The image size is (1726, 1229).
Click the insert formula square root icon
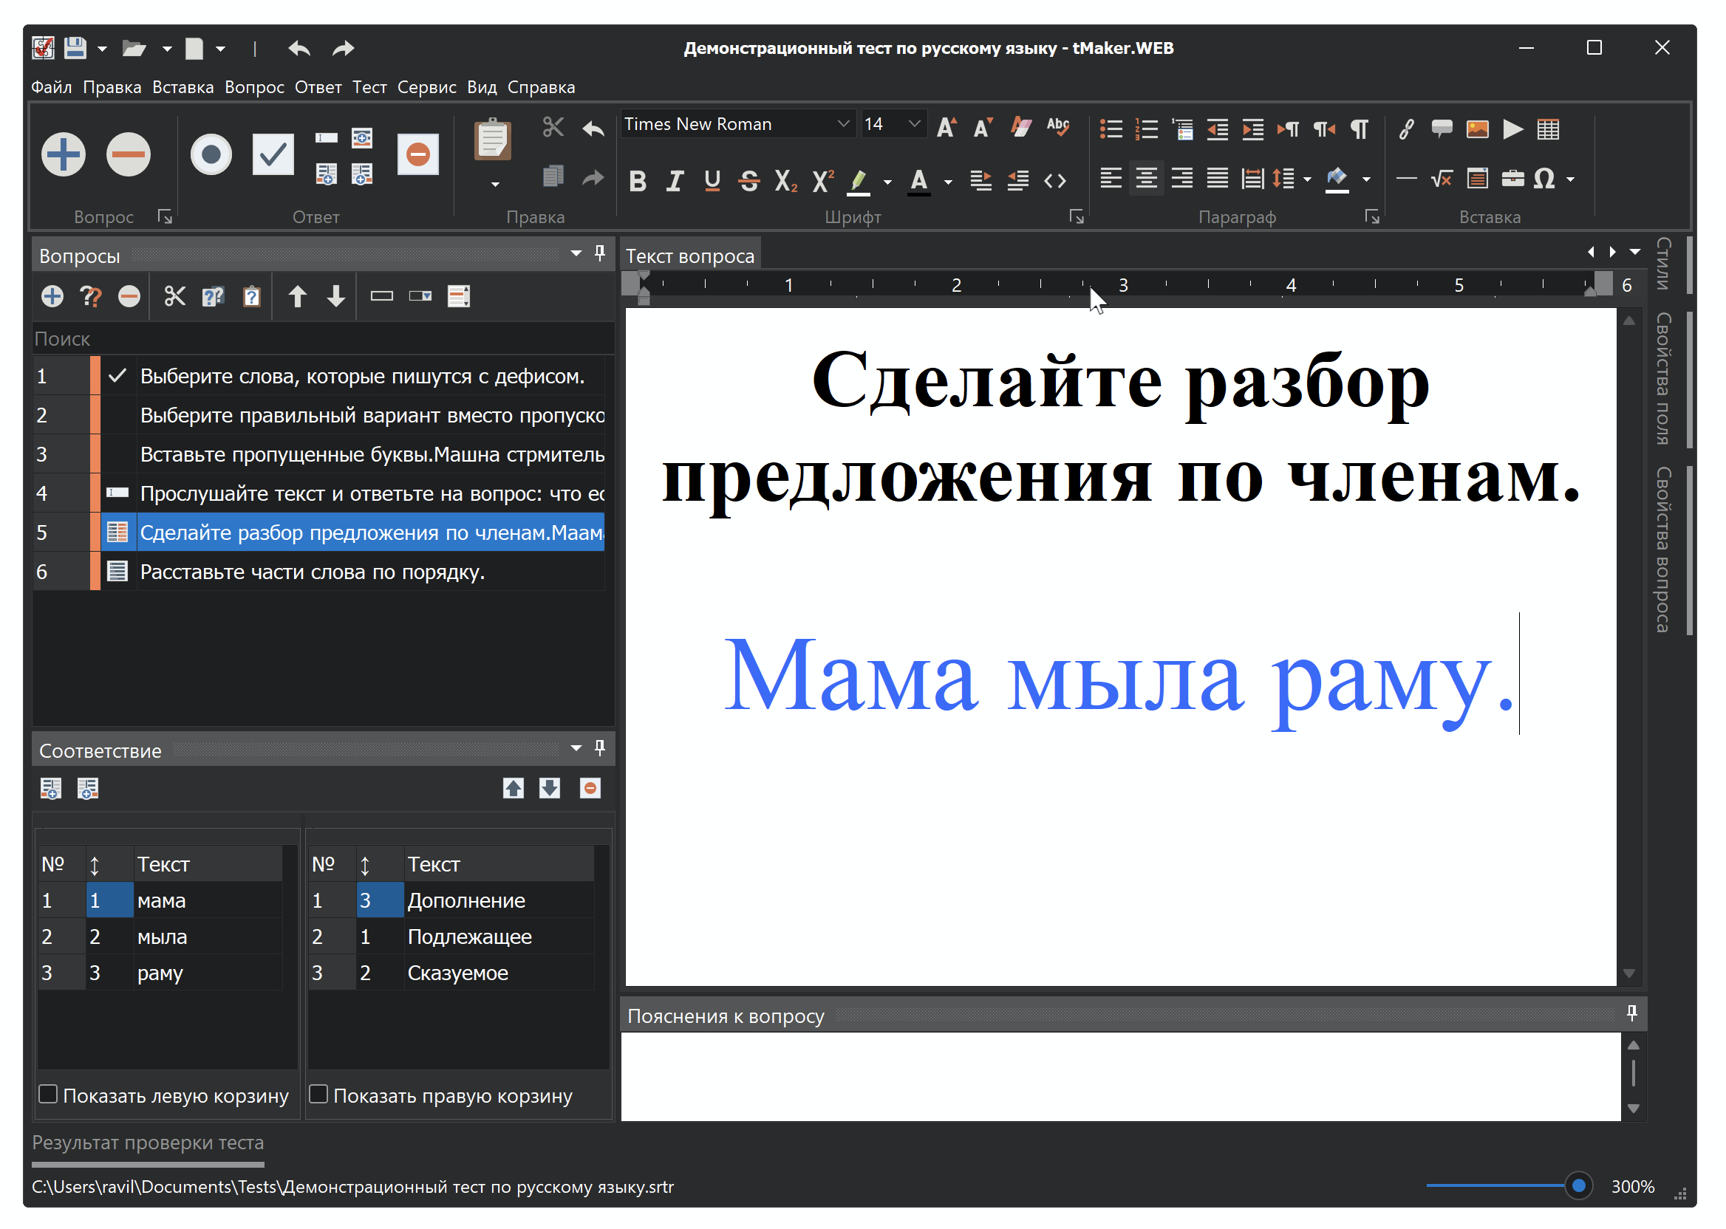tap(1442, 179)
